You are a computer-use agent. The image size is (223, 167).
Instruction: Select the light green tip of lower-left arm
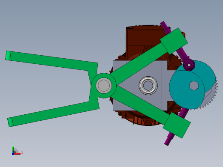tap(10, 122)
